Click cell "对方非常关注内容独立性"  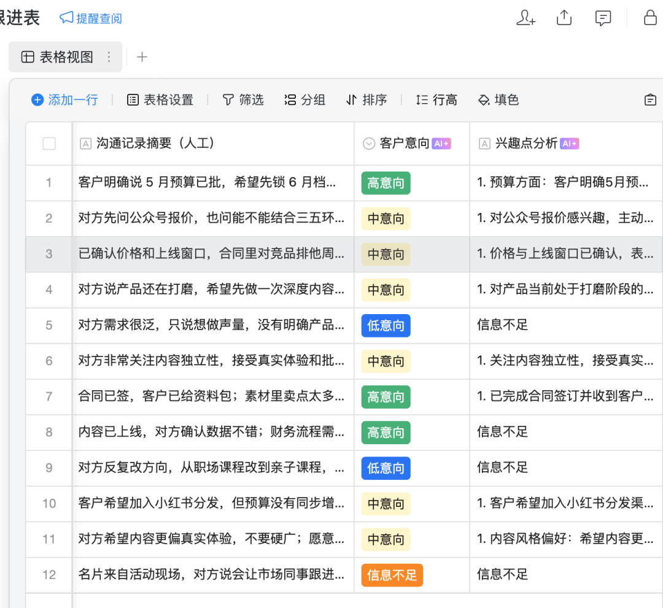[213, 361]
